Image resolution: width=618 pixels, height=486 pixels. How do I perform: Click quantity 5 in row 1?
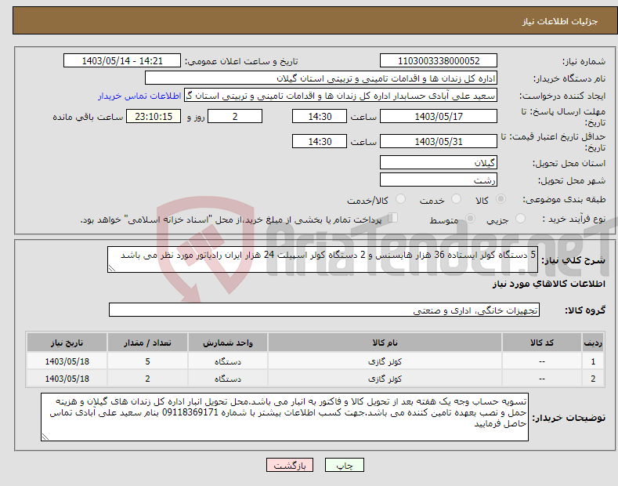147,361
